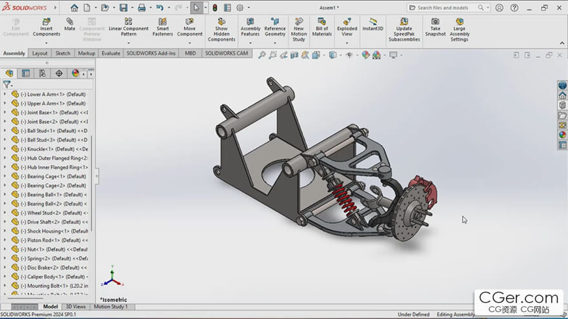Image resolution: width=568 pixels, height=319 pixels.
Task: Create a New Motion Study
Action: pyautogui.click(x=298, y=30)
